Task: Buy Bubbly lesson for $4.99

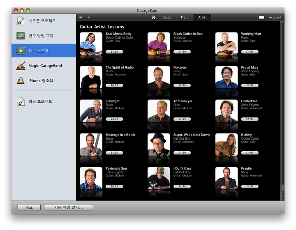Action: tap(250, 153)
